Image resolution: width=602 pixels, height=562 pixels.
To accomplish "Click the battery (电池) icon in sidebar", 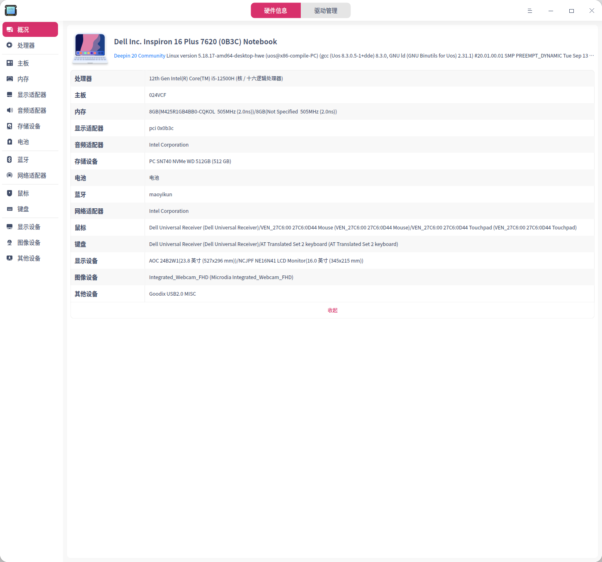I will (10, 142).
